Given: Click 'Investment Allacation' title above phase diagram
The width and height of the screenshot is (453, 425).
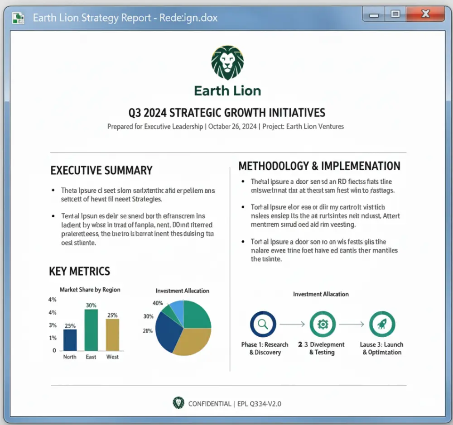Looking at the screenshot, I should point(321,294).
